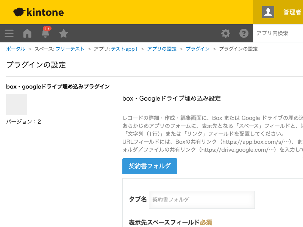Image resolution: width=303 pixels, height=227 pixels.
Task: Open notifications bell with 17 badge
Action: tap(45, 32)
